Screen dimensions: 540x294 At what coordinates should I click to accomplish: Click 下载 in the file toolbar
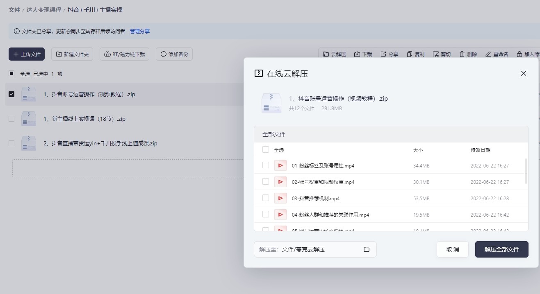[x=363, y=54]
